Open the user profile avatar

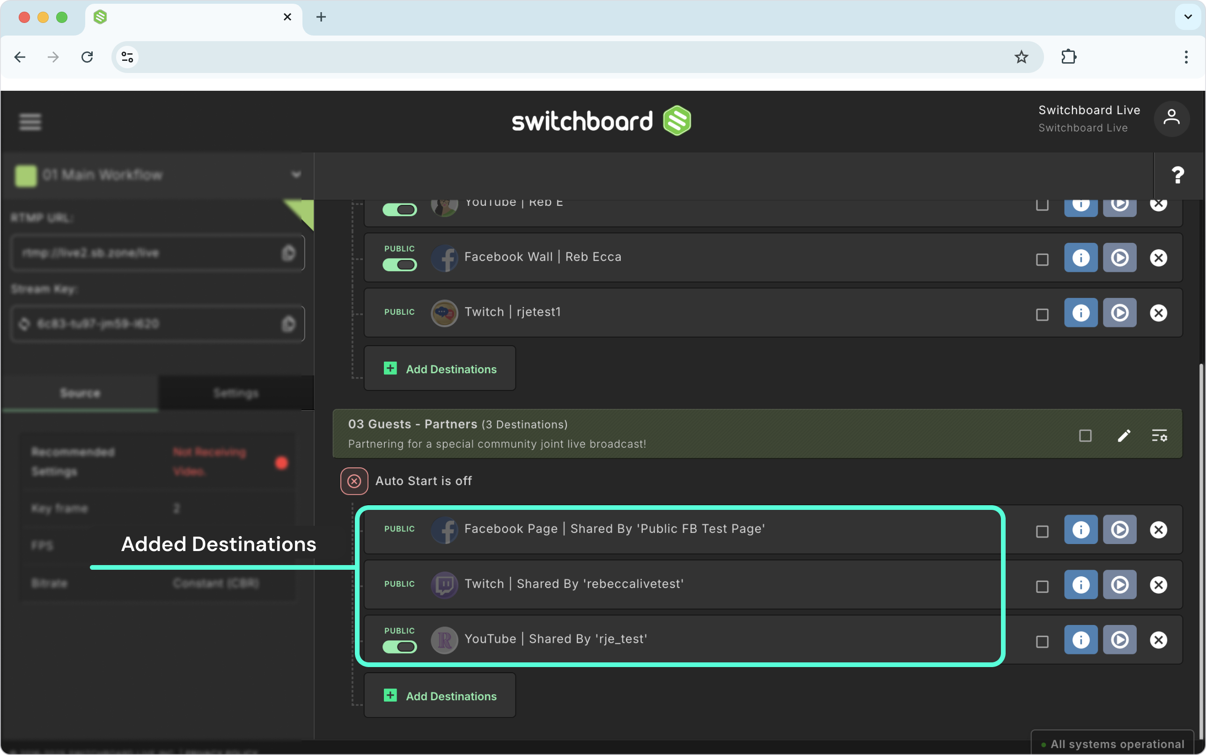click(x=1171, y=119)
